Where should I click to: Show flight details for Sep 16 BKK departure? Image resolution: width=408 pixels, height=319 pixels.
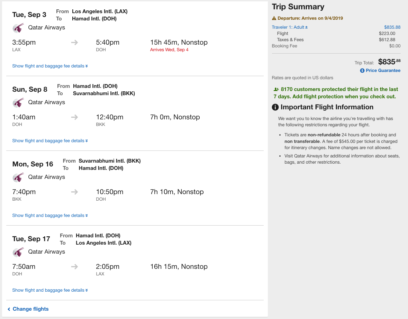click(x=50, y=216)
